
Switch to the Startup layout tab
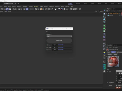pos(70,4)
